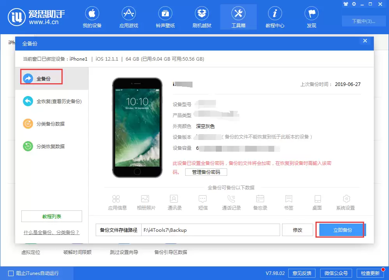Screen dimensions: 389x280
Task: Toggle 阻止iTunes自动运行 checkbox
Action: 11,273
